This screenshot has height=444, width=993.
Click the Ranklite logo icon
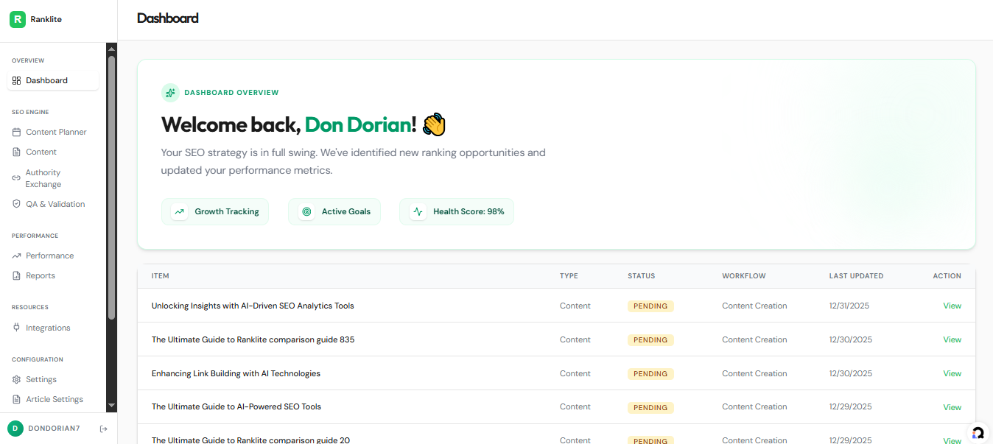(x=18, y=18)
